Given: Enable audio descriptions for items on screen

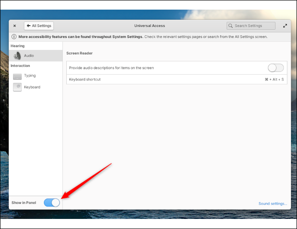Looking at the screenshot, I should (276, 68).
